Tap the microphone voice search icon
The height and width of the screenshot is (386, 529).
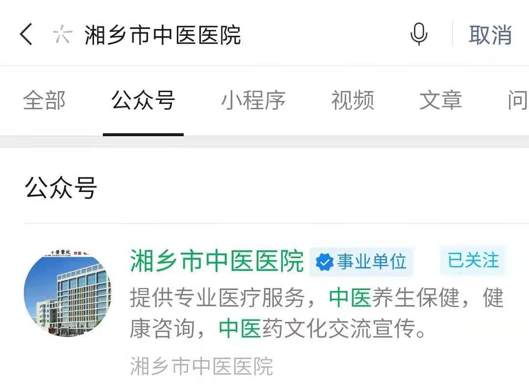419,34
